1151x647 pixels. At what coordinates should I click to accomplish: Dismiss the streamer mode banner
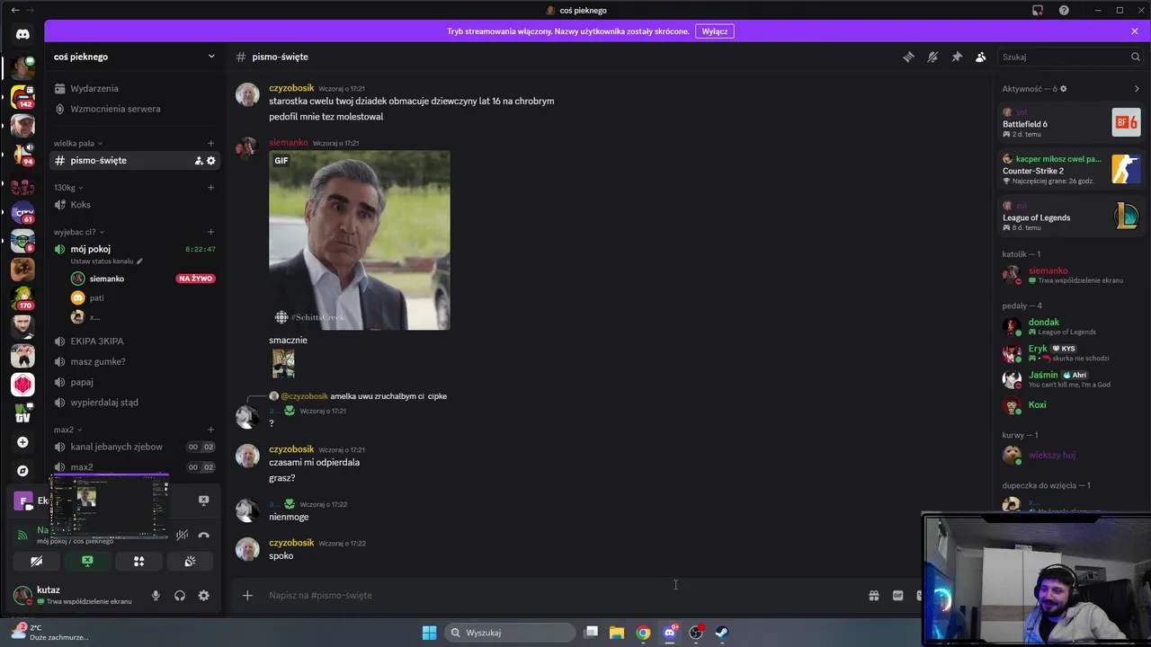pos(1135,31)
